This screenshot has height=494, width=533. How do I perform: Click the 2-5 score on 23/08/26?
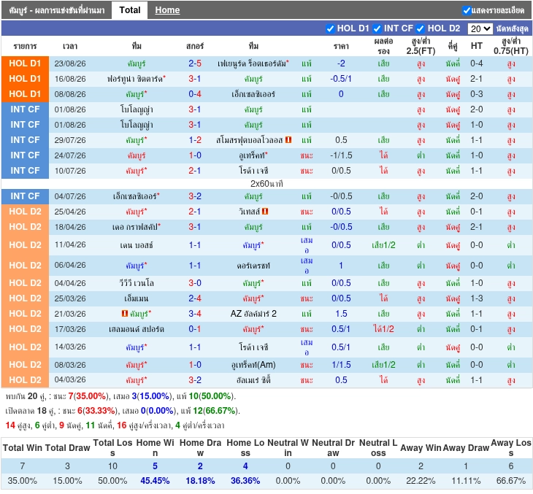[x=195, y=63]
